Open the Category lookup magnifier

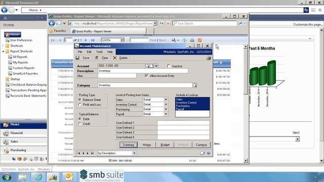pyautogui.click(x=194, y=85)
